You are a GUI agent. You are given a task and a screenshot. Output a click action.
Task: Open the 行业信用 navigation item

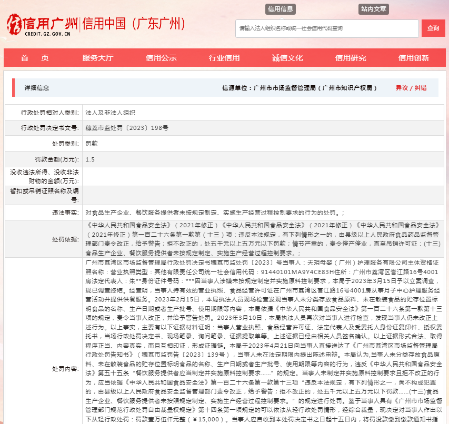pyautogui.click(x=224, y=58)
